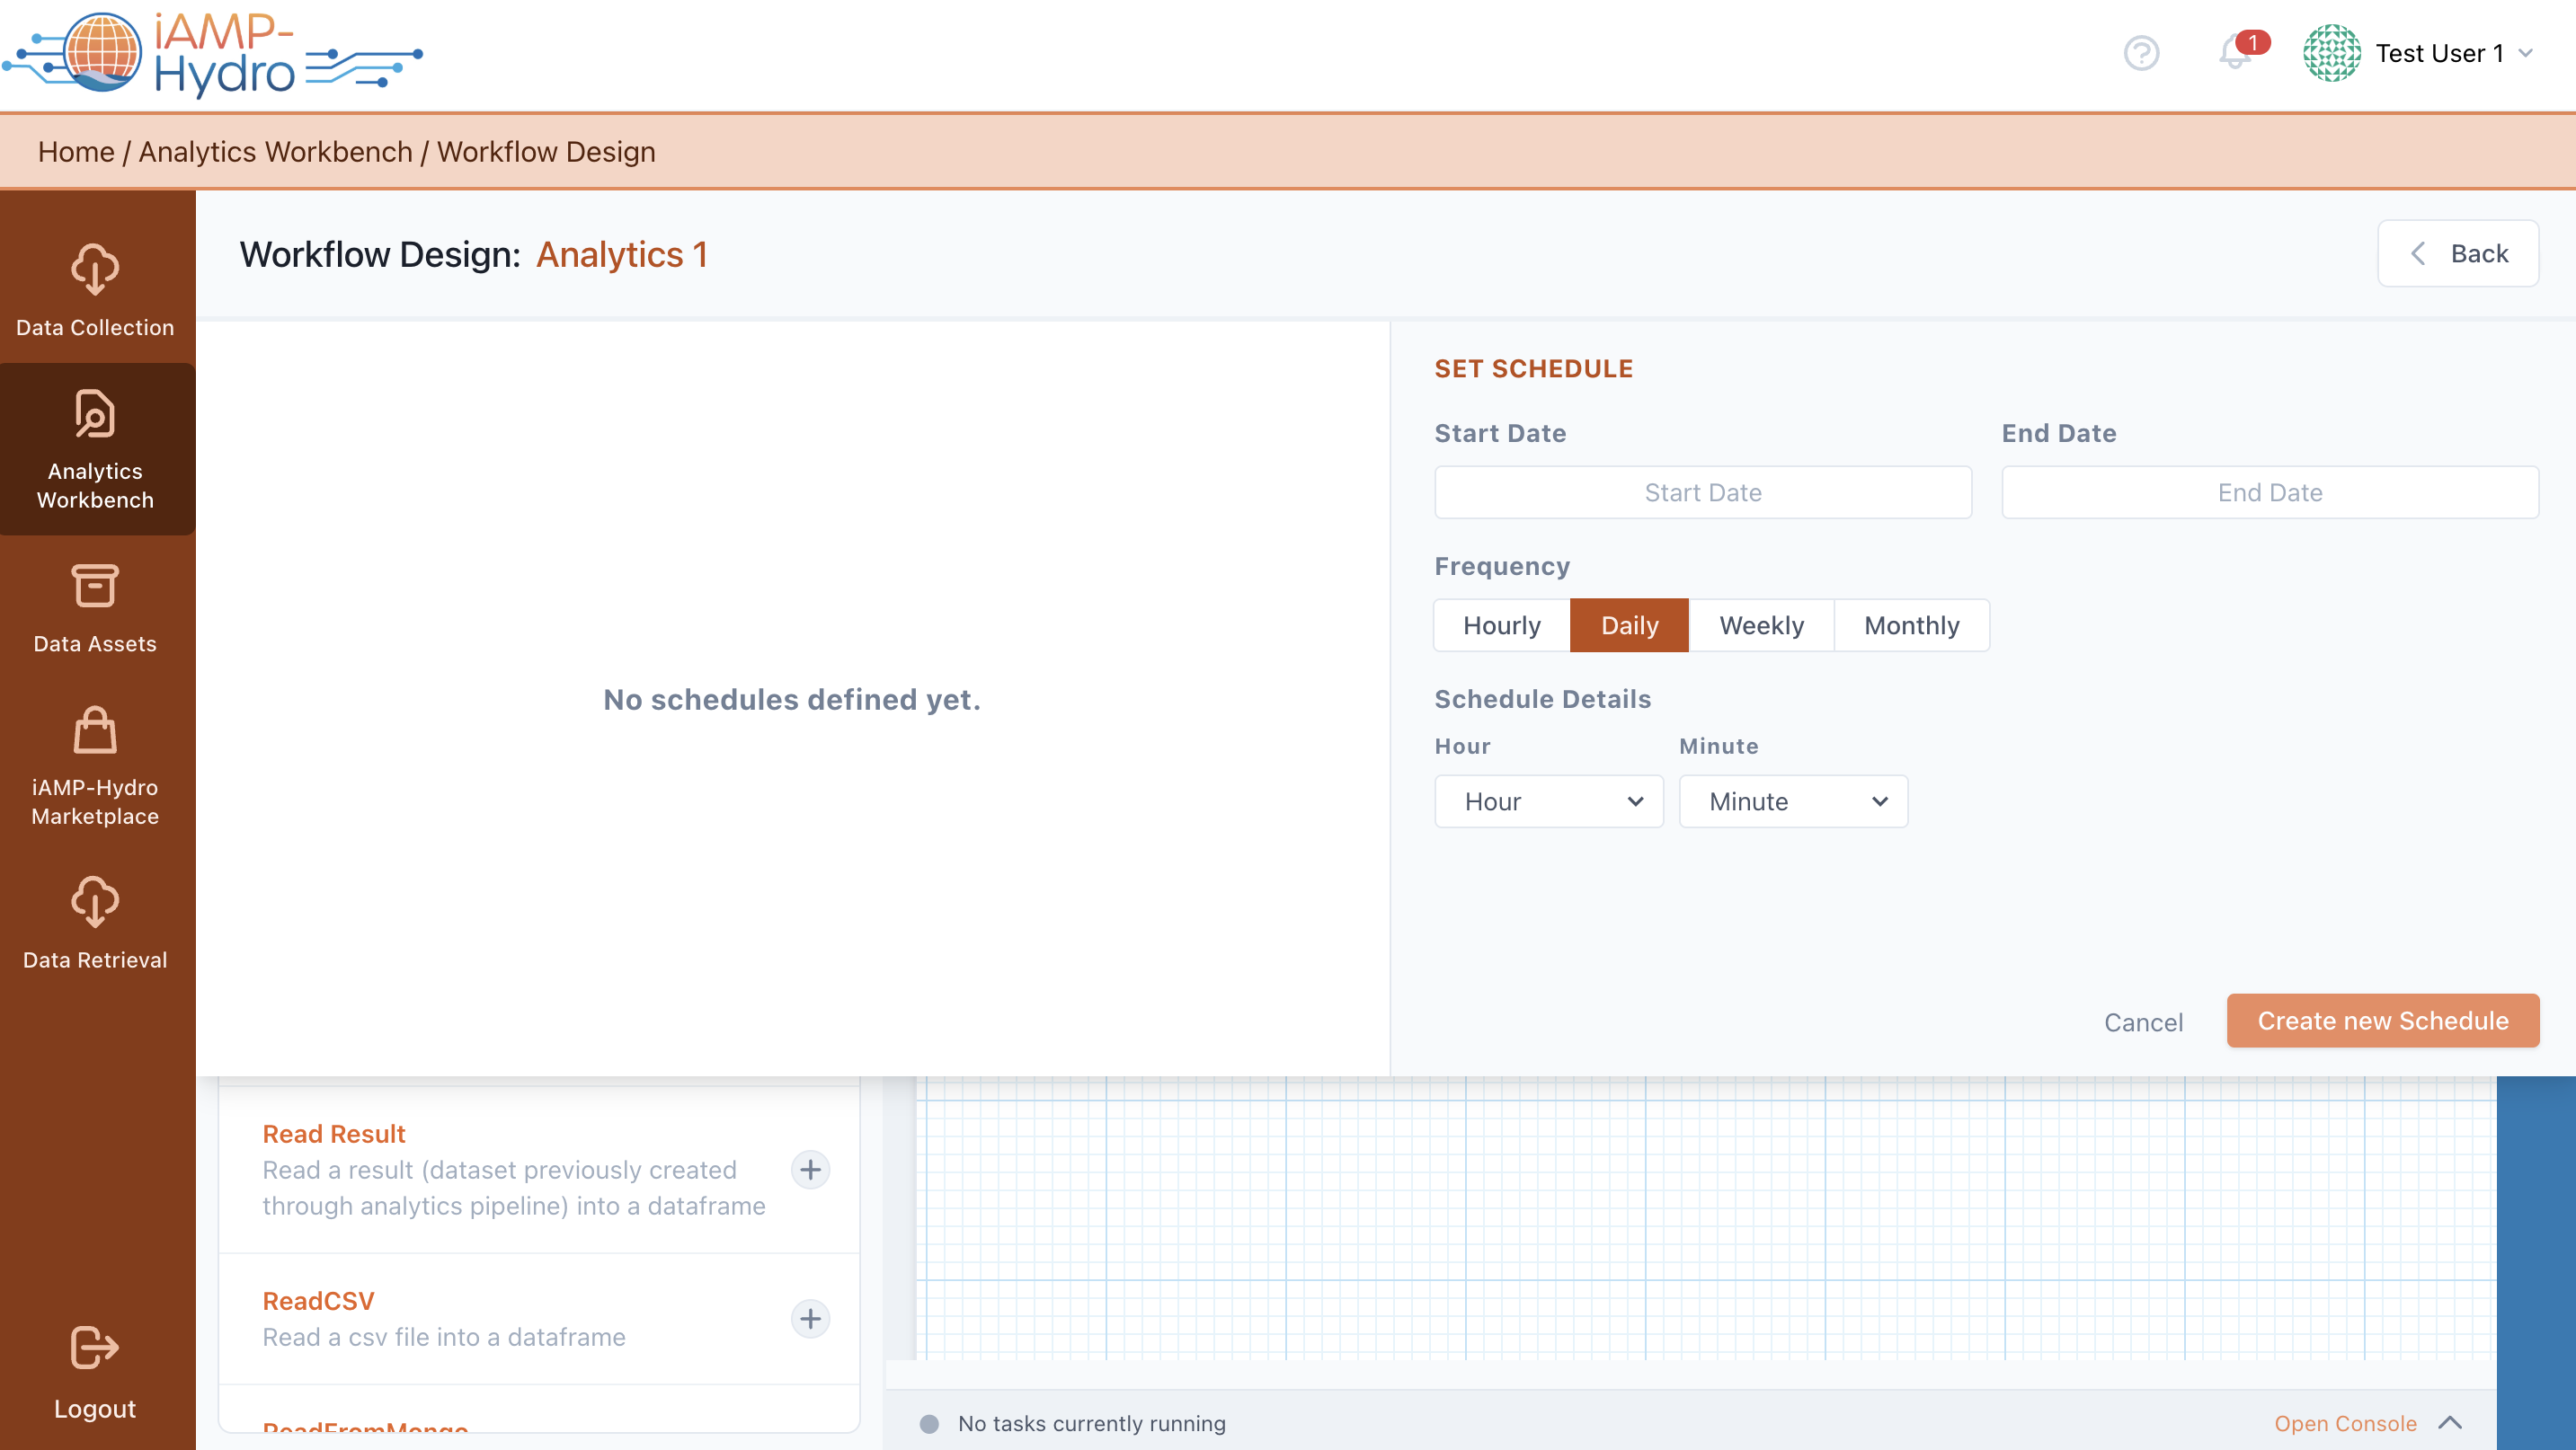Viewport: 2576px width, 1450px height.
Task: Select Monthly frequency option
Action: click(1911, 625)
